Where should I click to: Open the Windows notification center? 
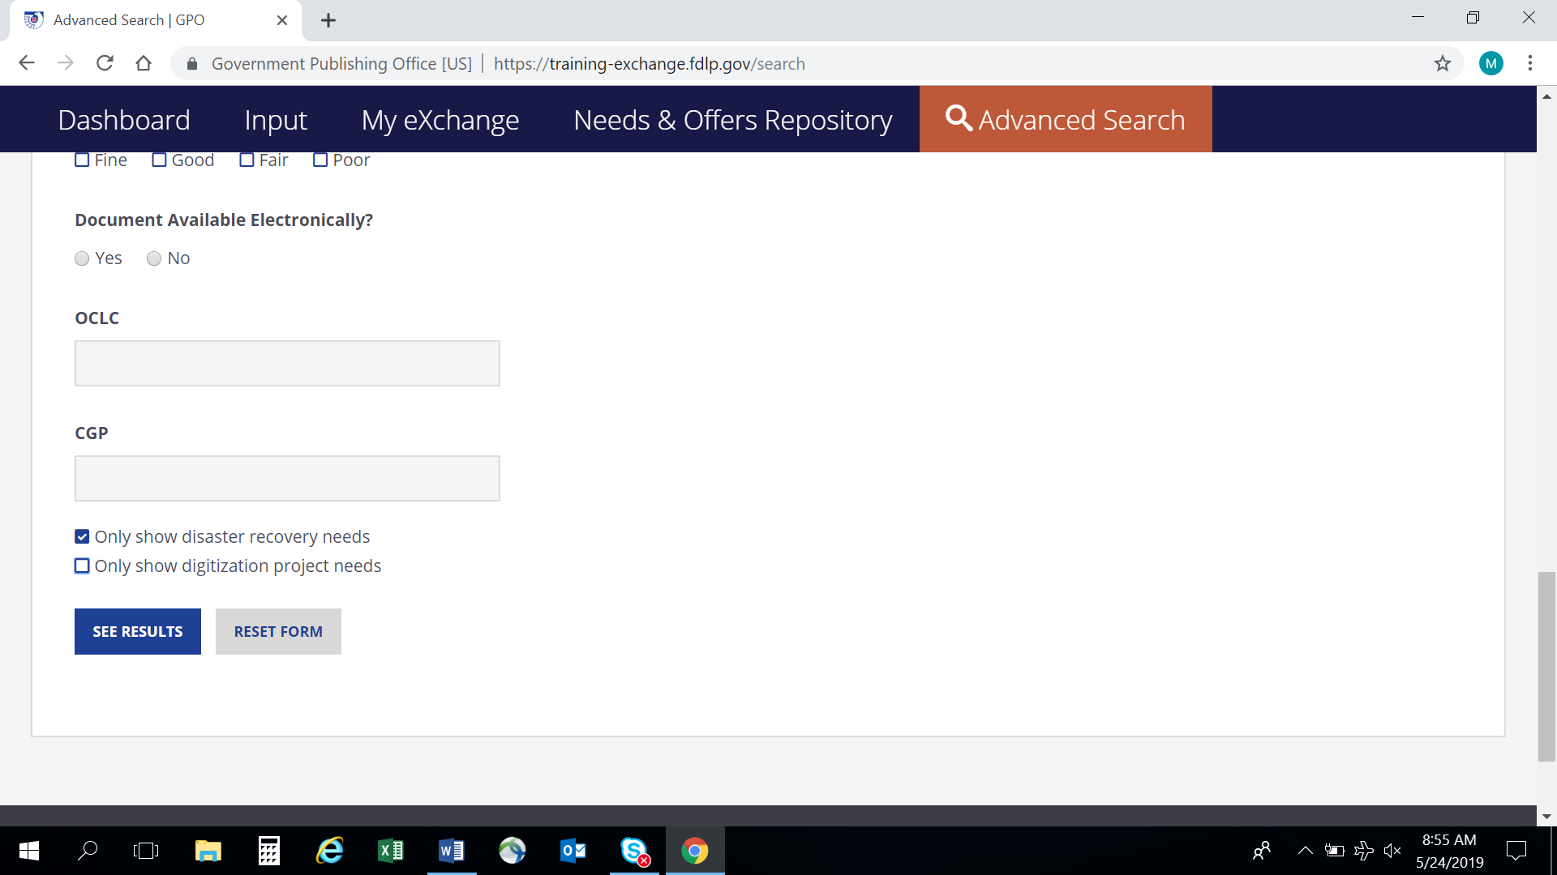[1516, 851]
